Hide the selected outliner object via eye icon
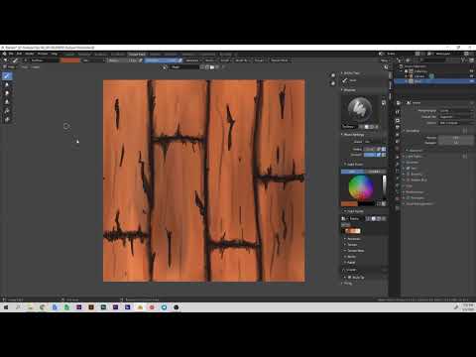The width and height of the screenshot is (476, 357). click(x=471, y=81)
